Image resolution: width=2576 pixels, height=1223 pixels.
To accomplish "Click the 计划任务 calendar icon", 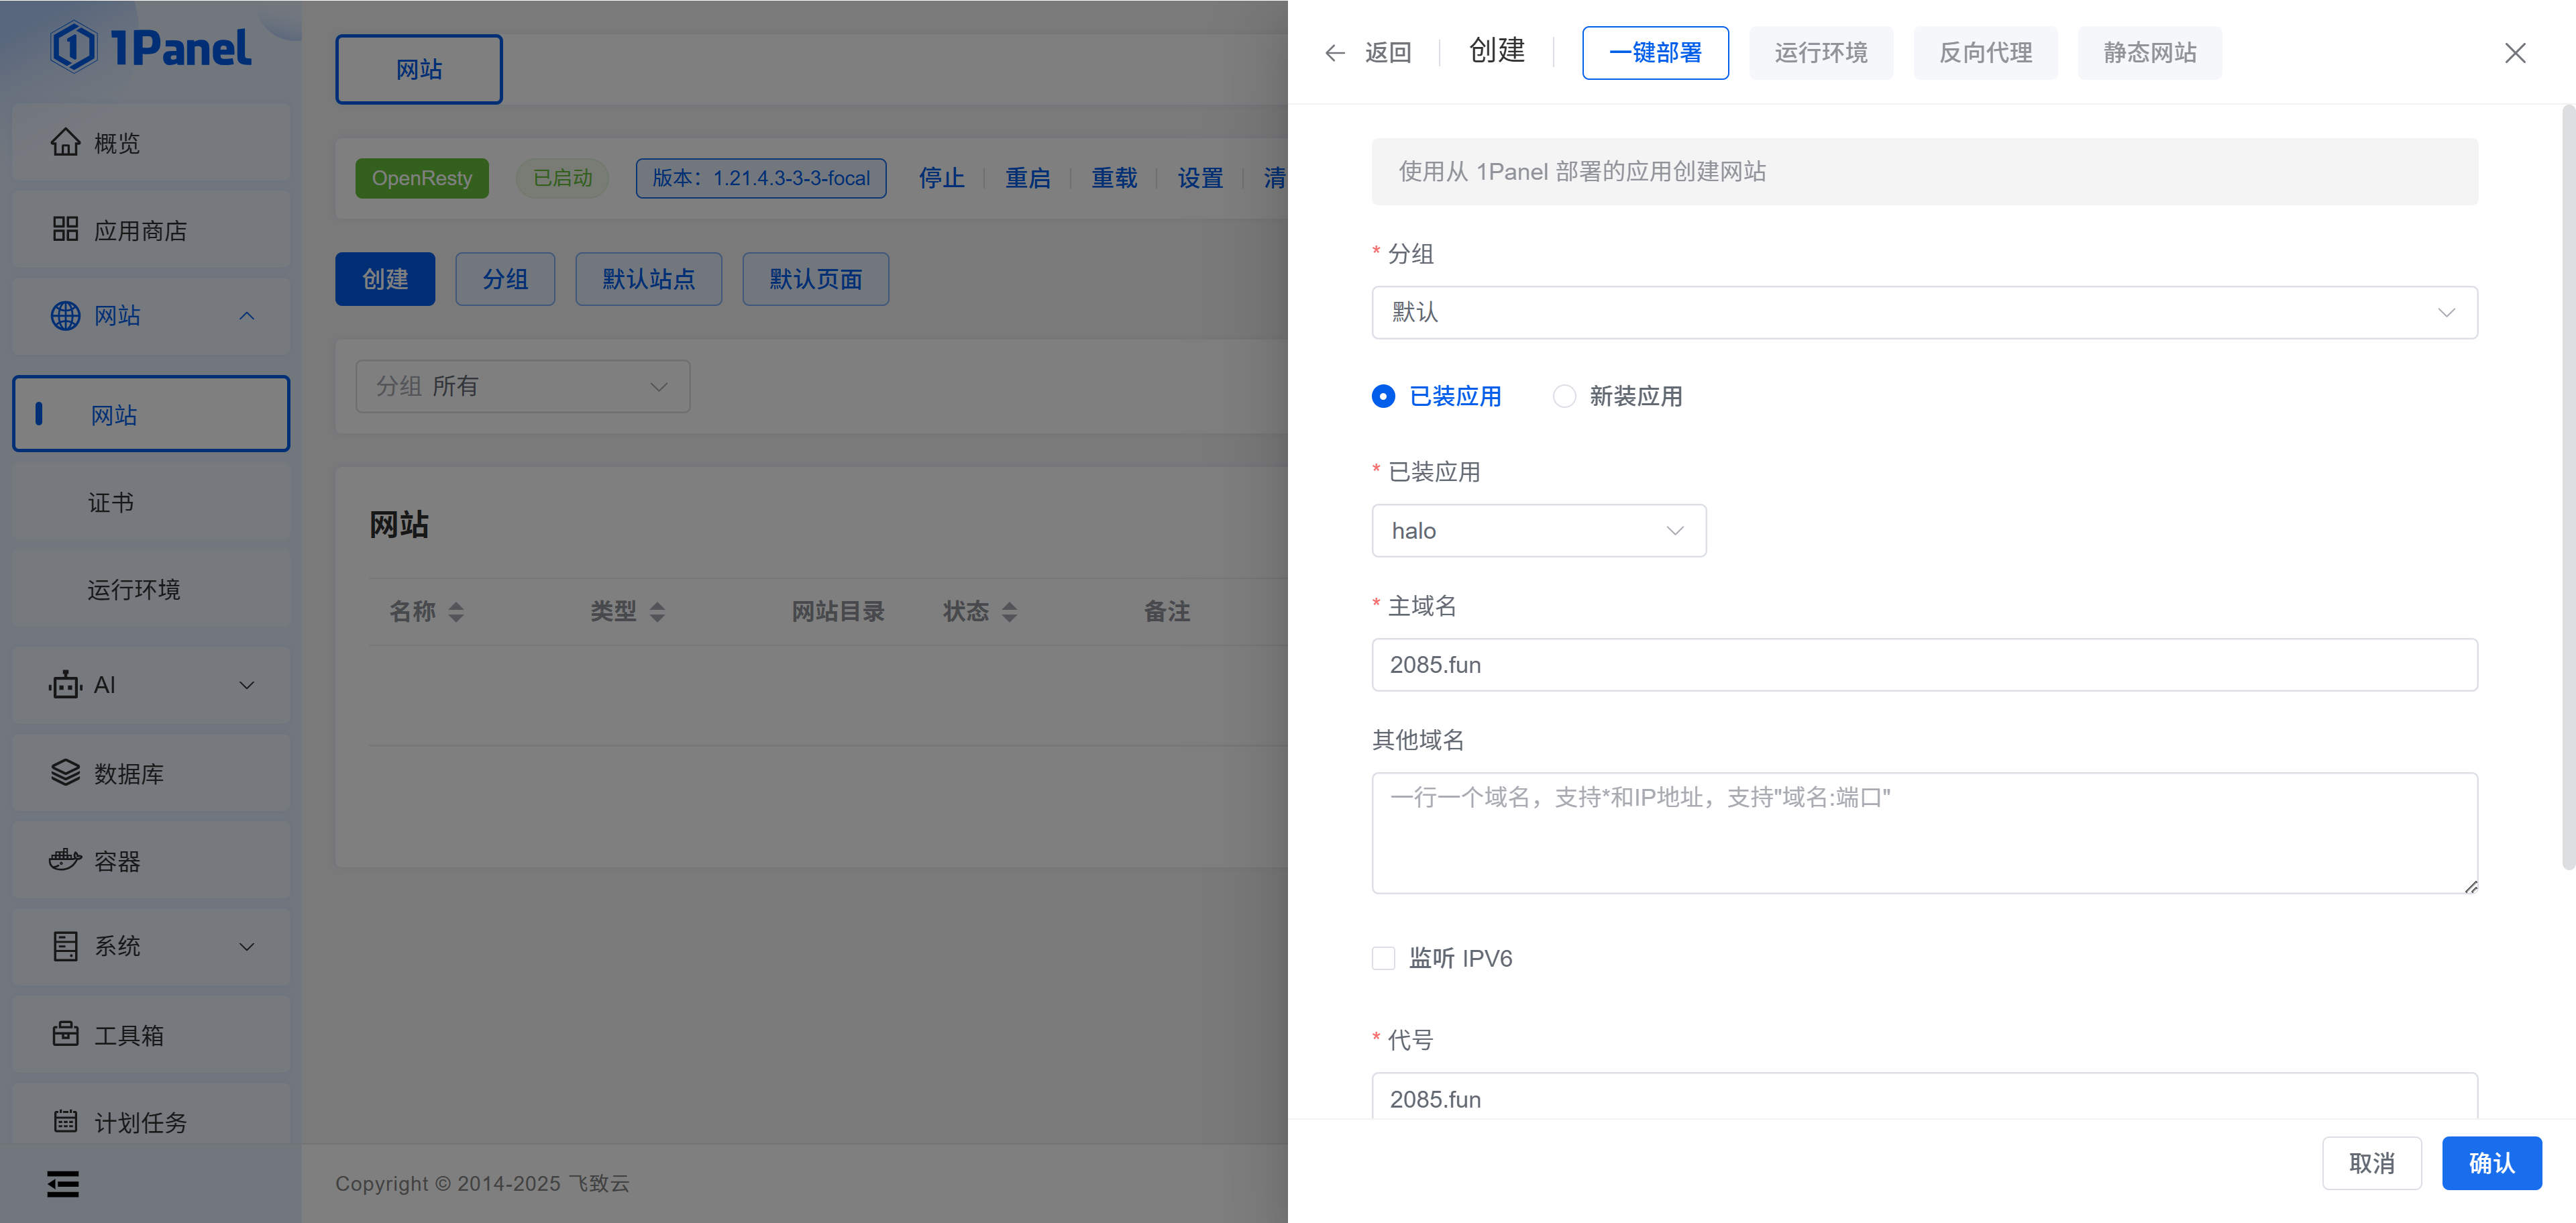I will (65, 1121).
